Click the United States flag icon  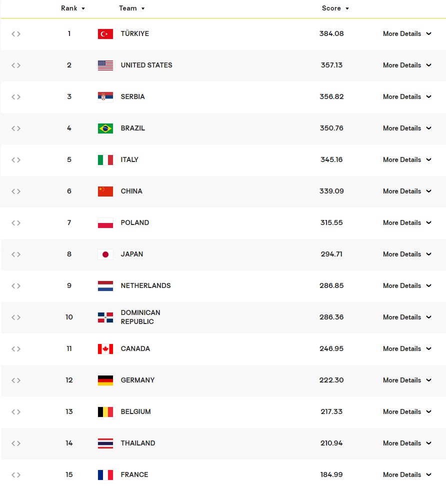(105, 65)
